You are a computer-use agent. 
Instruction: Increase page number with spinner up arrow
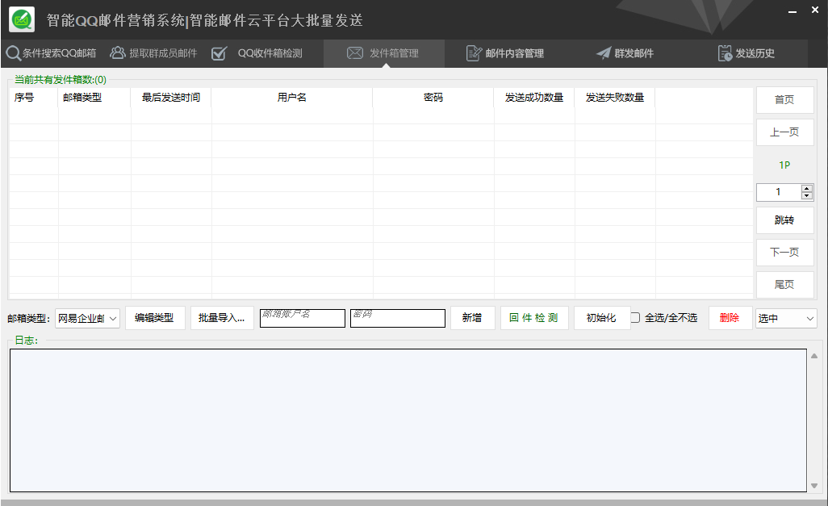[x=806, y=189]
